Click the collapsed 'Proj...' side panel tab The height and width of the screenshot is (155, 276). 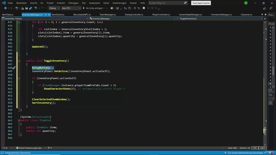click(x=271, y=15)
